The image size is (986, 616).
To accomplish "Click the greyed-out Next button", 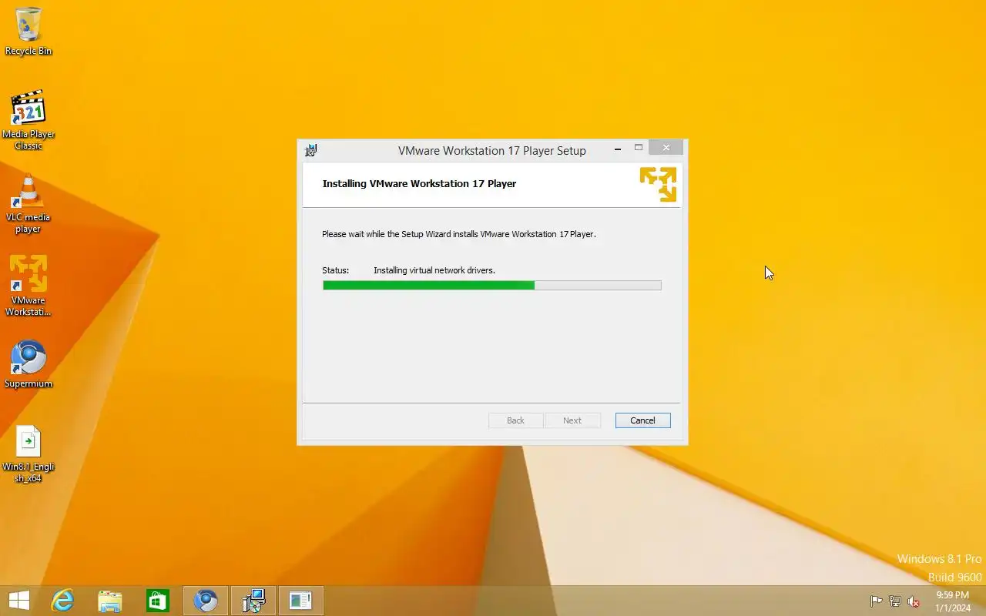I will [x=572, y=420].
